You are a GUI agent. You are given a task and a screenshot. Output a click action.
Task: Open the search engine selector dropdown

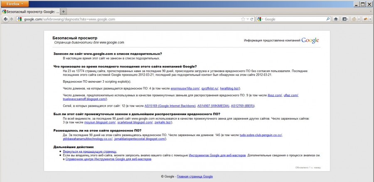(x=260, y=19)
